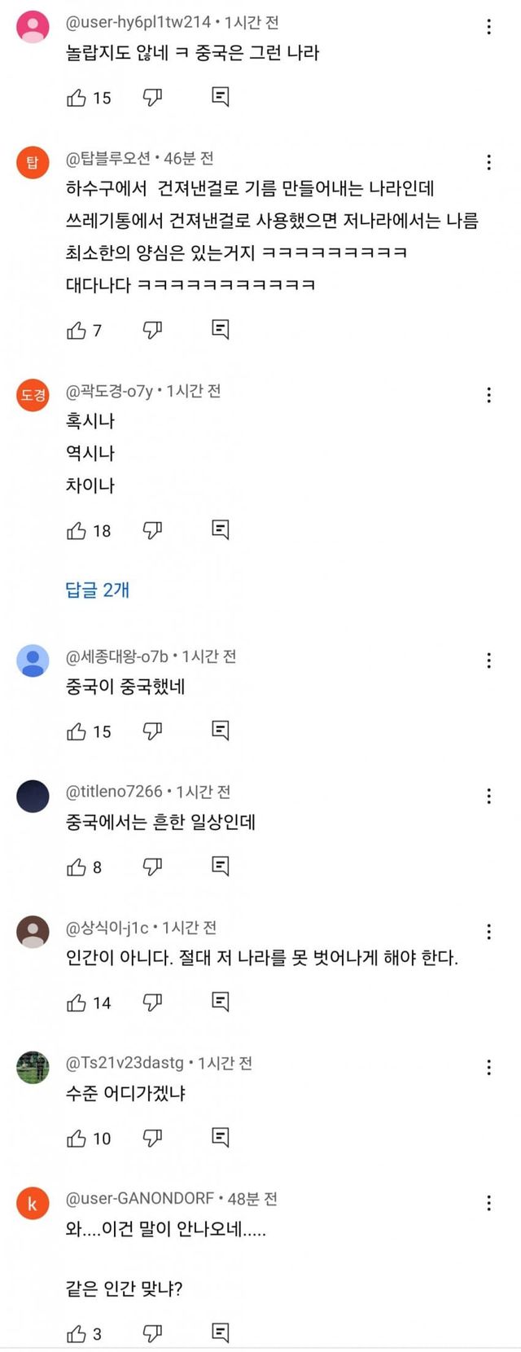Like the comment by @user-hy6pl1tw214
521x1352 pixels.
tap(77, 98)
